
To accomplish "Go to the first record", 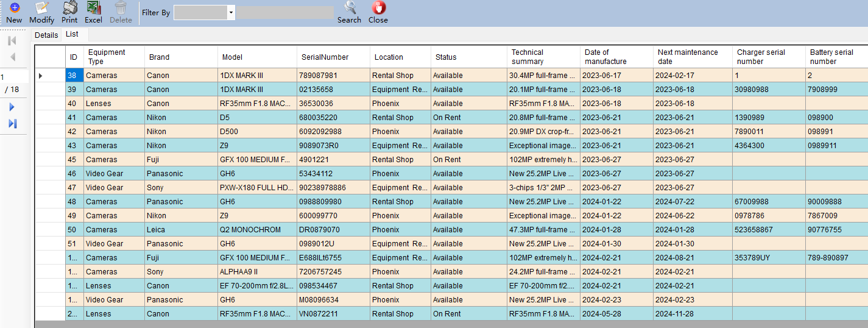I will [12, 41].
